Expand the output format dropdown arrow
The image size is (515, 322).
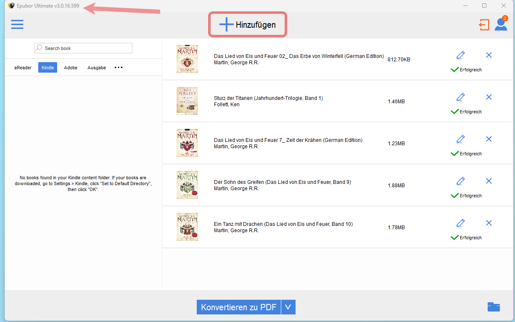[288, 307]
